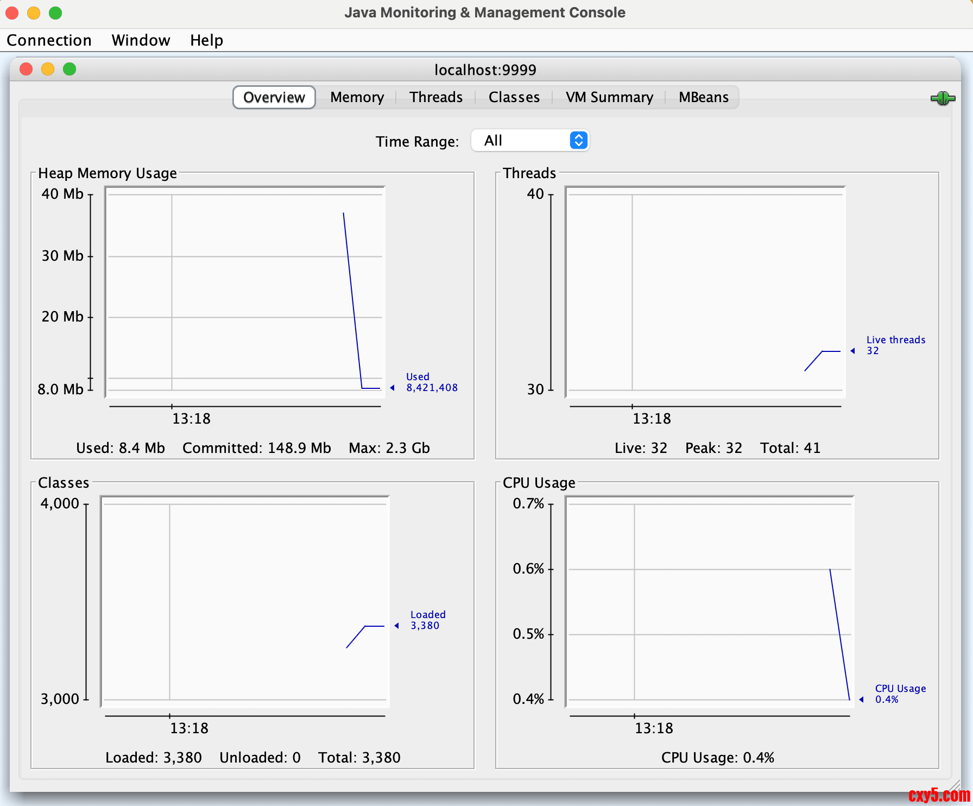This screenshot has width=973, height=806.
Task: Click the Used heap legend value
Action: [432, 388]
